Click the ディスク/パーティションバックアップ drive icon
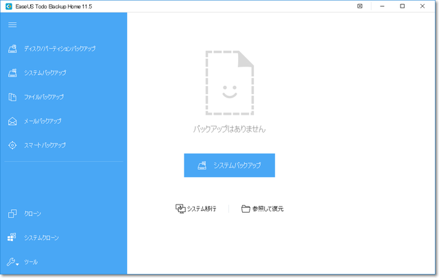 pos(12,49)
